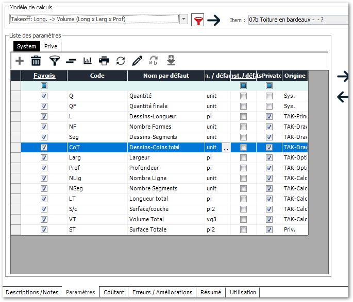Click the trash can delete icon

click(36, 61)
